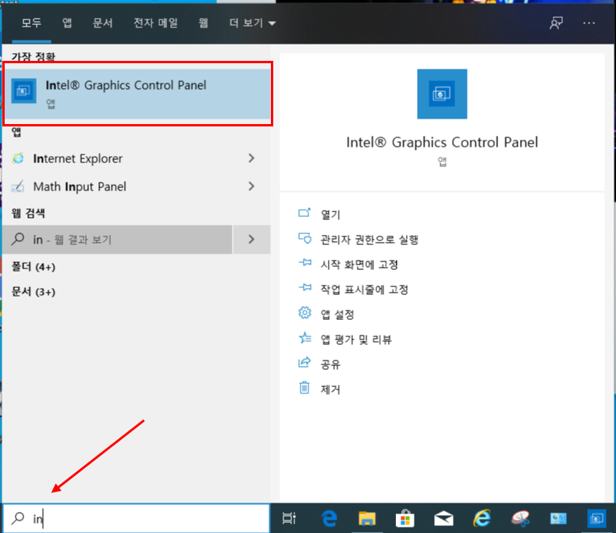Expand the web search result chevron
This screenshot has width=616, height=533.
[251, 240]
